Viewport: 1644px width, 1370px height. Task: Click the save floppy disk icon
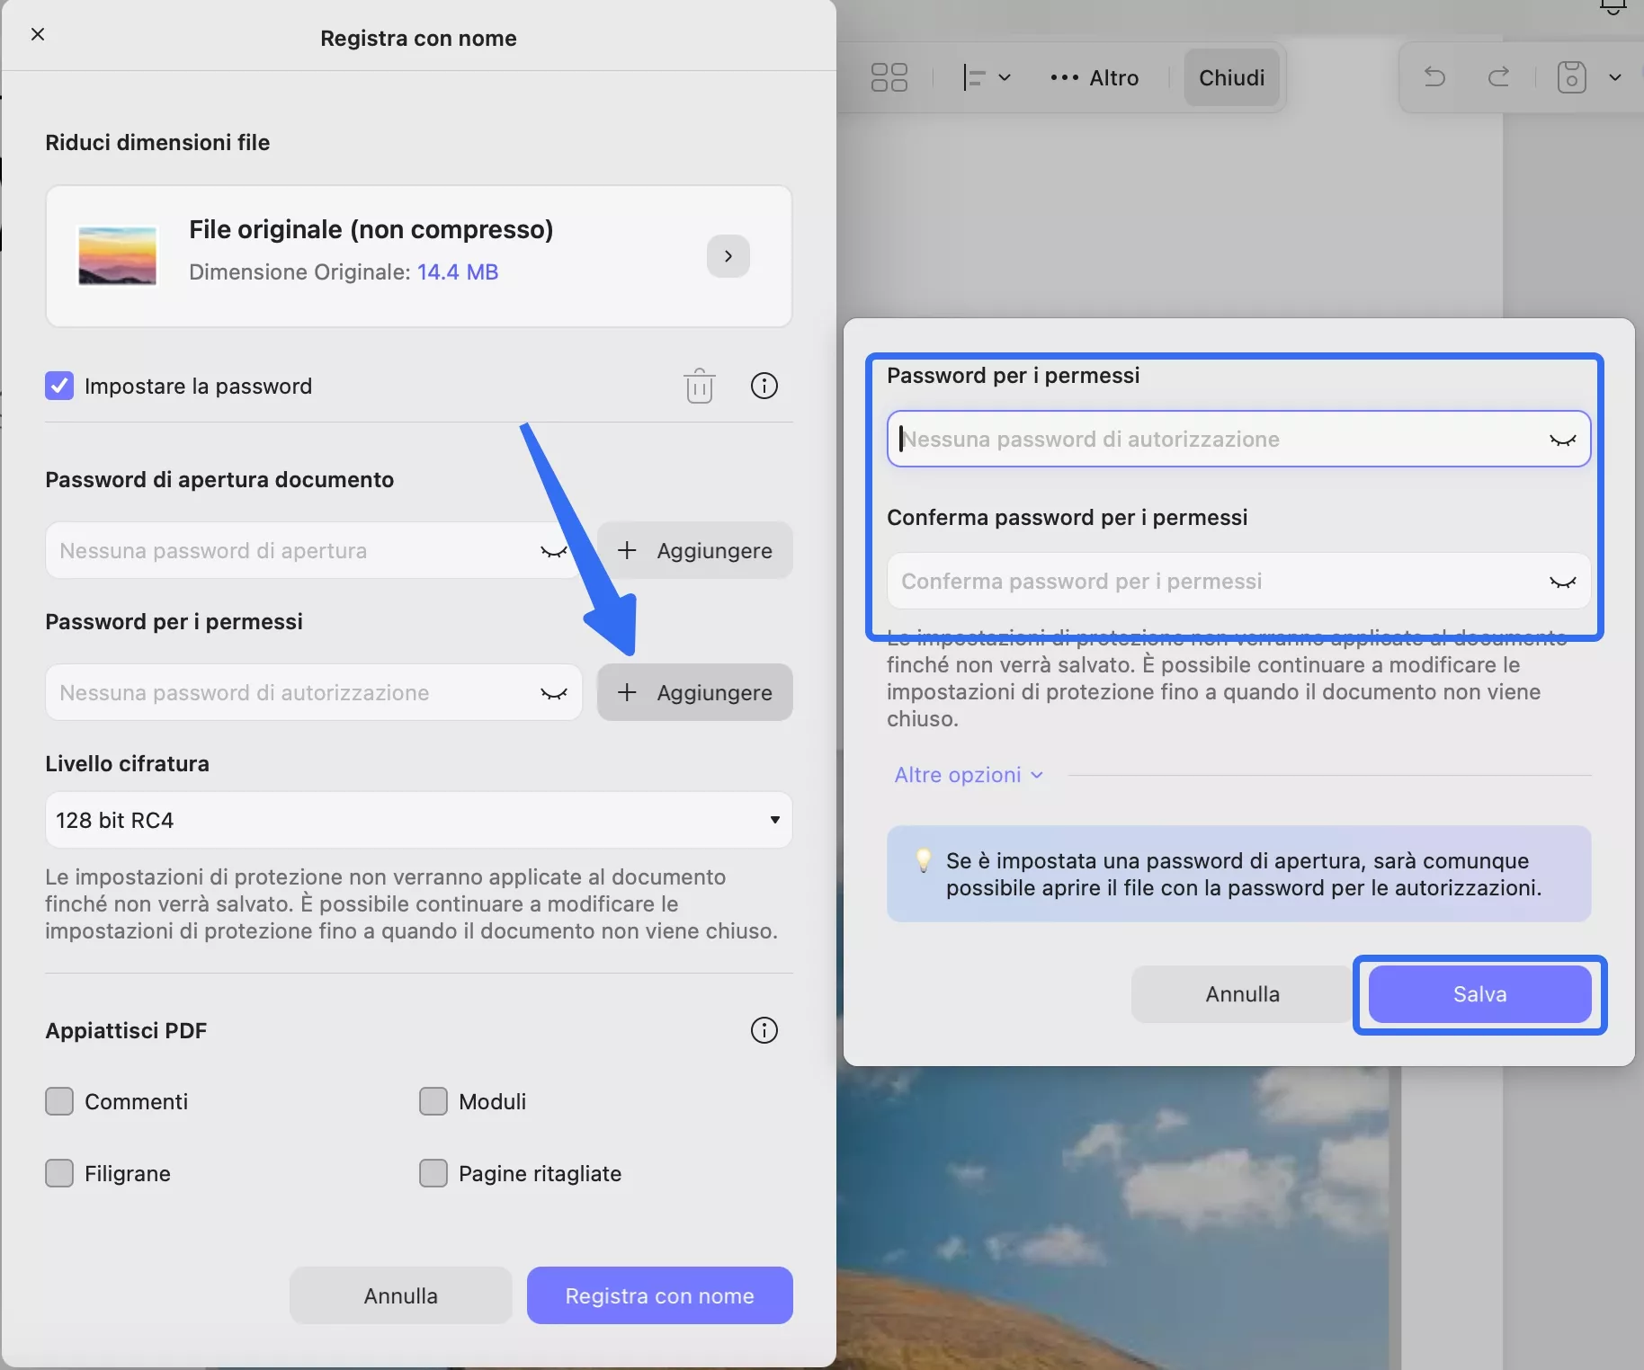tap(1570, 77)
